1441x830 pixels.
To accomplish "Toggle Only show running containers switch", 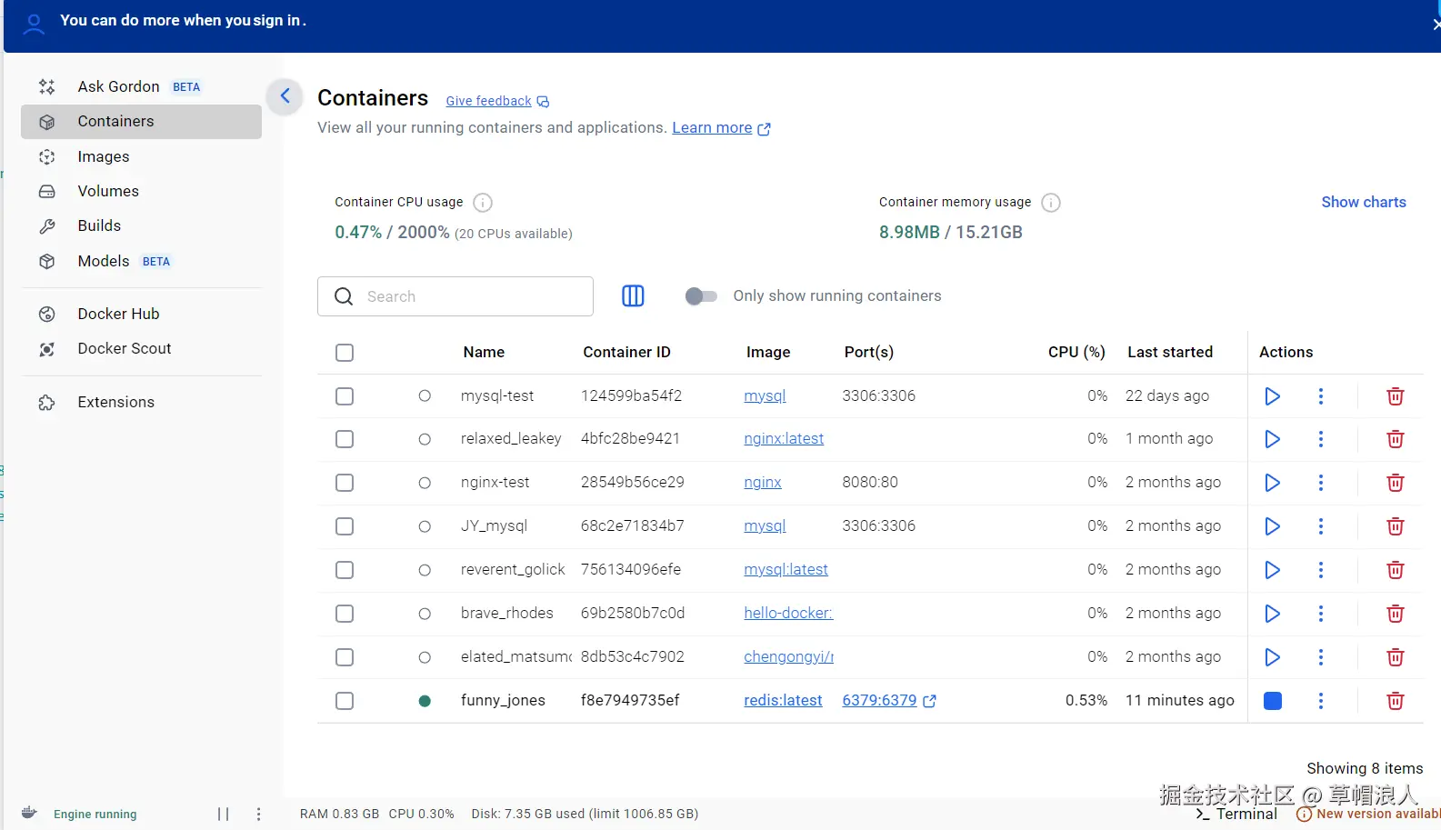I will tap(701, 295).
